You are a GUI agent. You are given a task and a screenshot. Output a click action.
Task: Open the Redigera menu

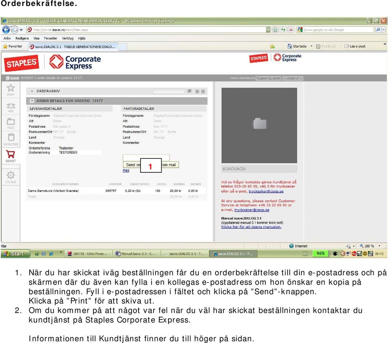pos(22,38)
